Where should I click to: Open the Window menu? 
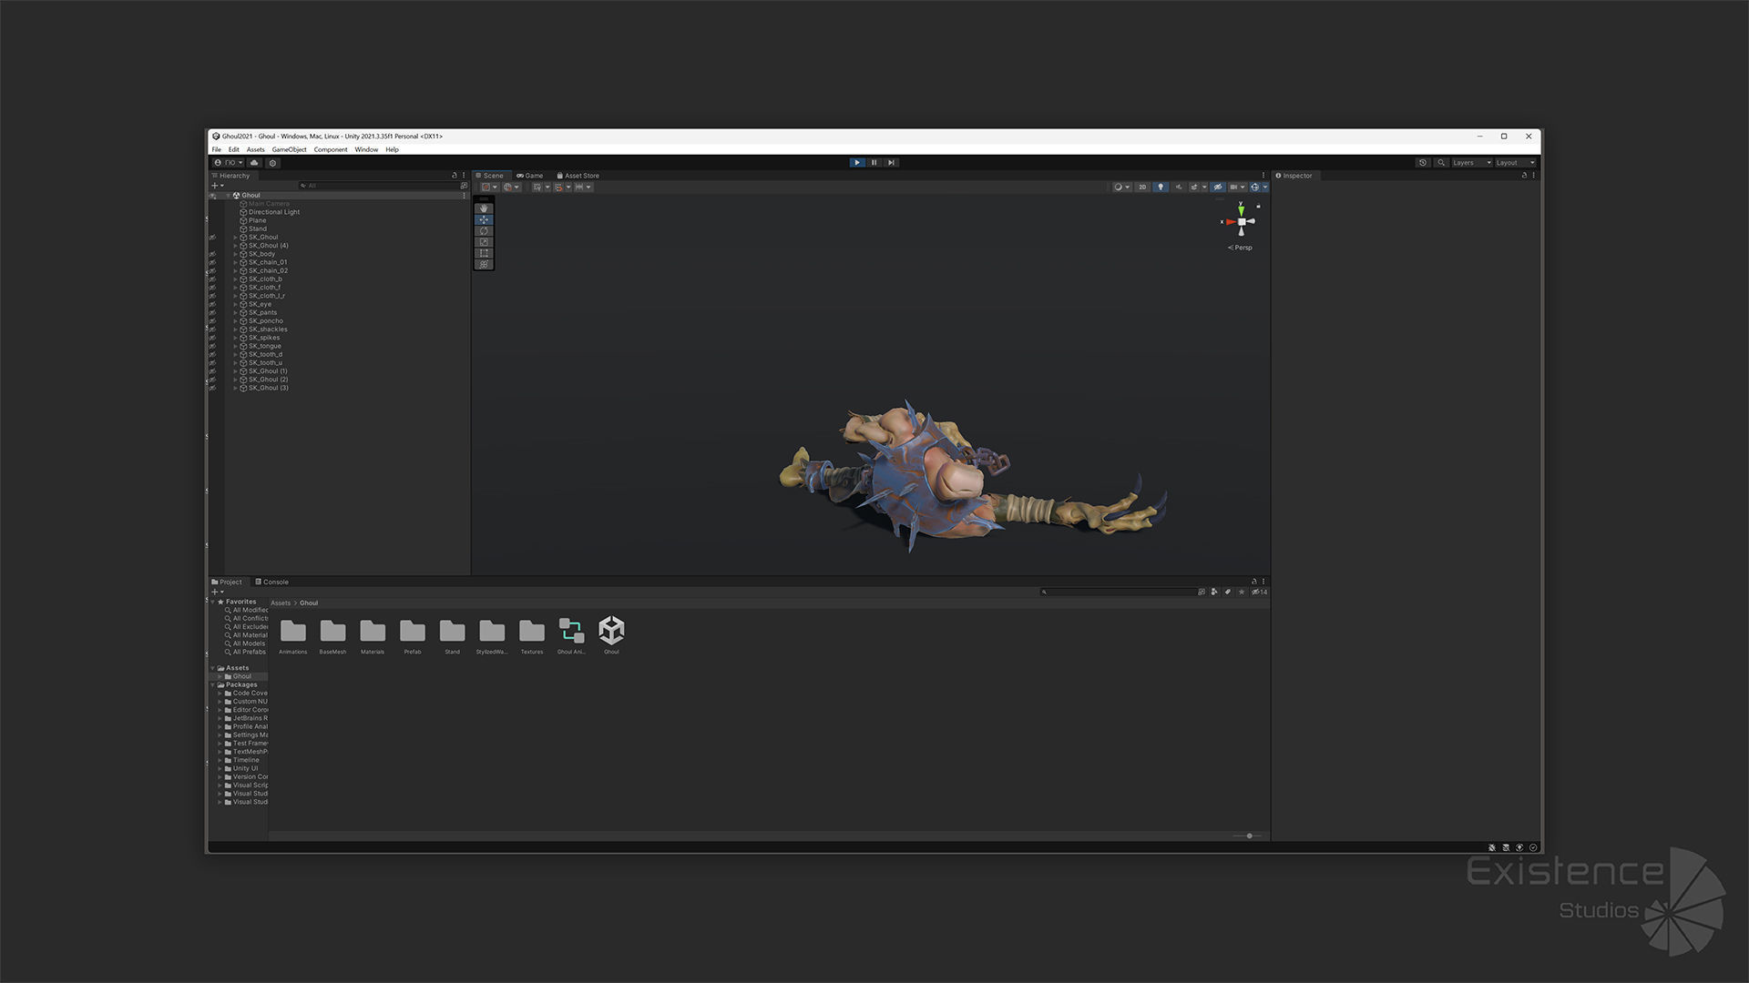(x=366, y=149)
